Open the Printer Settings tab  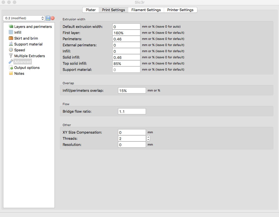(x=180, y=10)
